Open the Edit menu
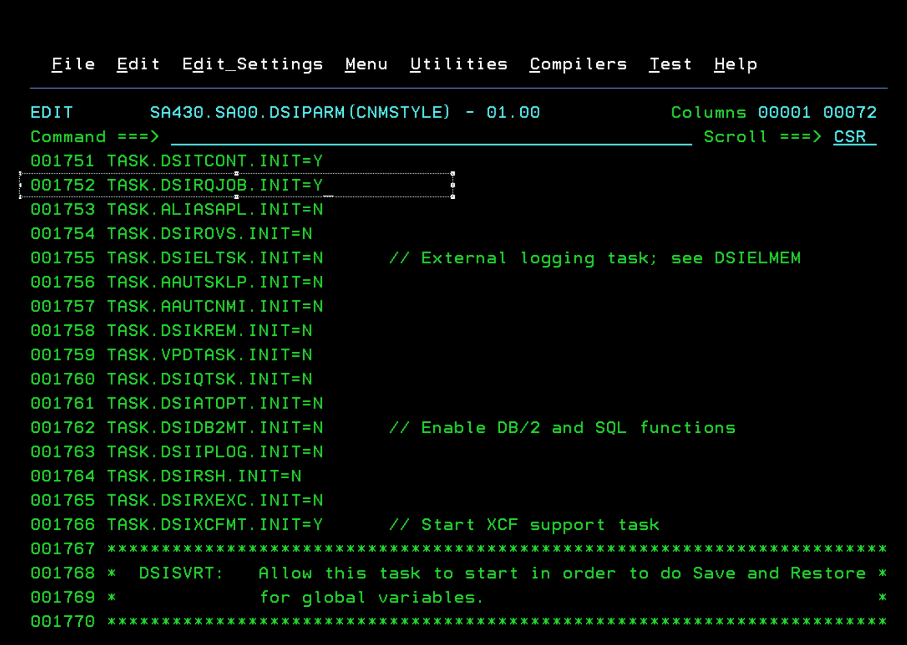The image size is (907, 645). click(x=138, y=64)
